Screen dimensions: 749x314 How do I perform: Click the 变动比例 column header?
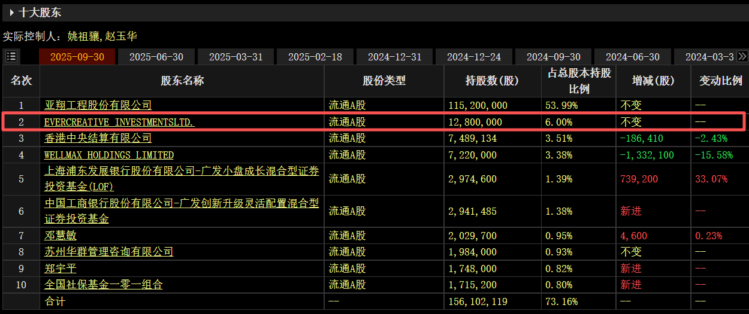tap(720, 81)
